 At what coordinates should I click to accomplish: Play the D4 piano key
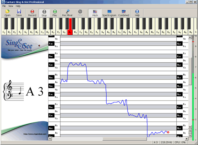(x=86, y=32)
